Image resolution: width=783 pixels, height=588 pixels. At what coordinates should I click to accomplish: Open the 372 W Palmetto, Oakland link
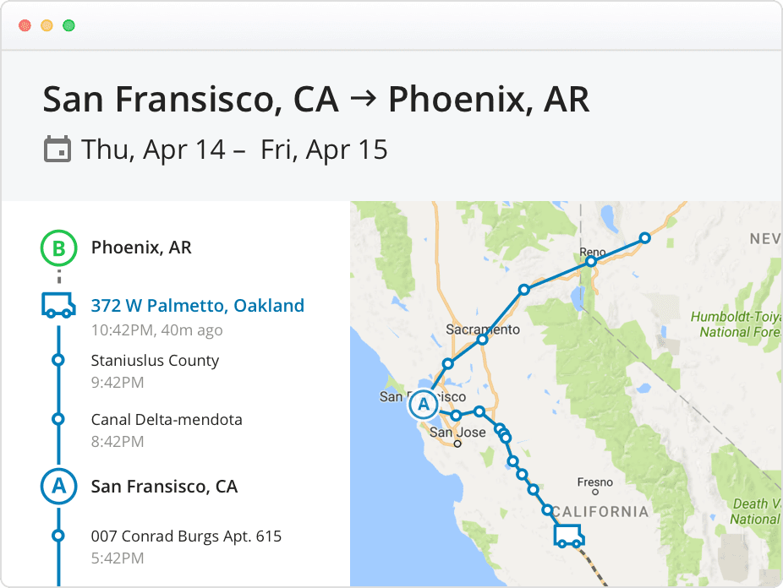coord(197,305)
